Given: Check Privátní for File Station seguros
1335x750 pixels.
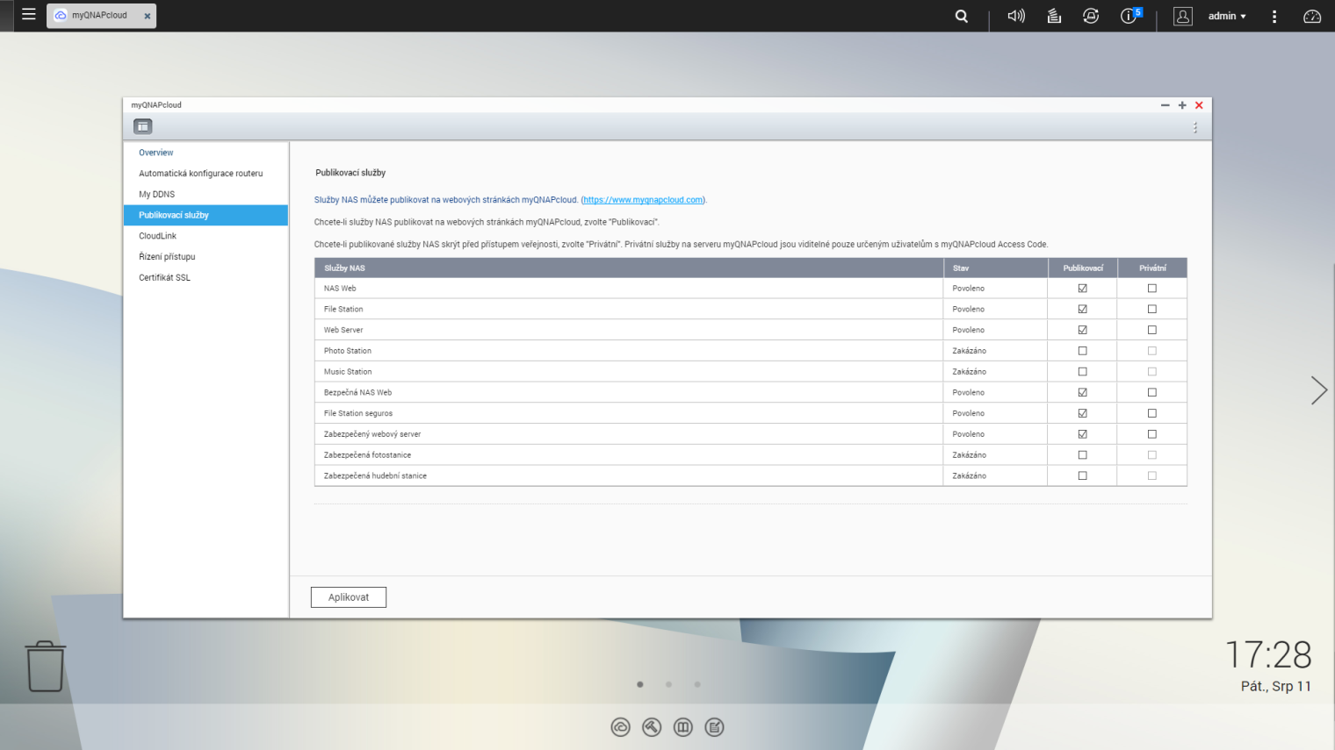Looking at the screenshot, I should [1152, 413].
